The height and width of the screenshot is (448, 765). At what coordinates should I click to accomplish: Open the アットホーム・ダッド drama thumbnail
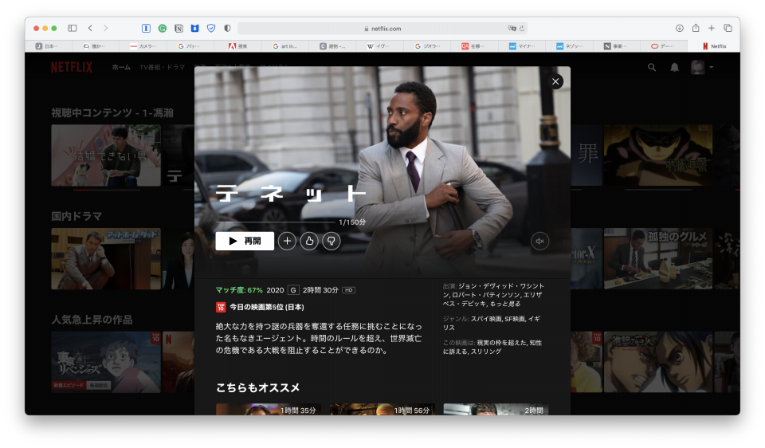(106, 258)
